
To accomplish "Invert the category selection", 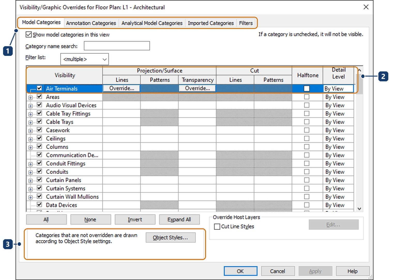I will tap(135, 219).
